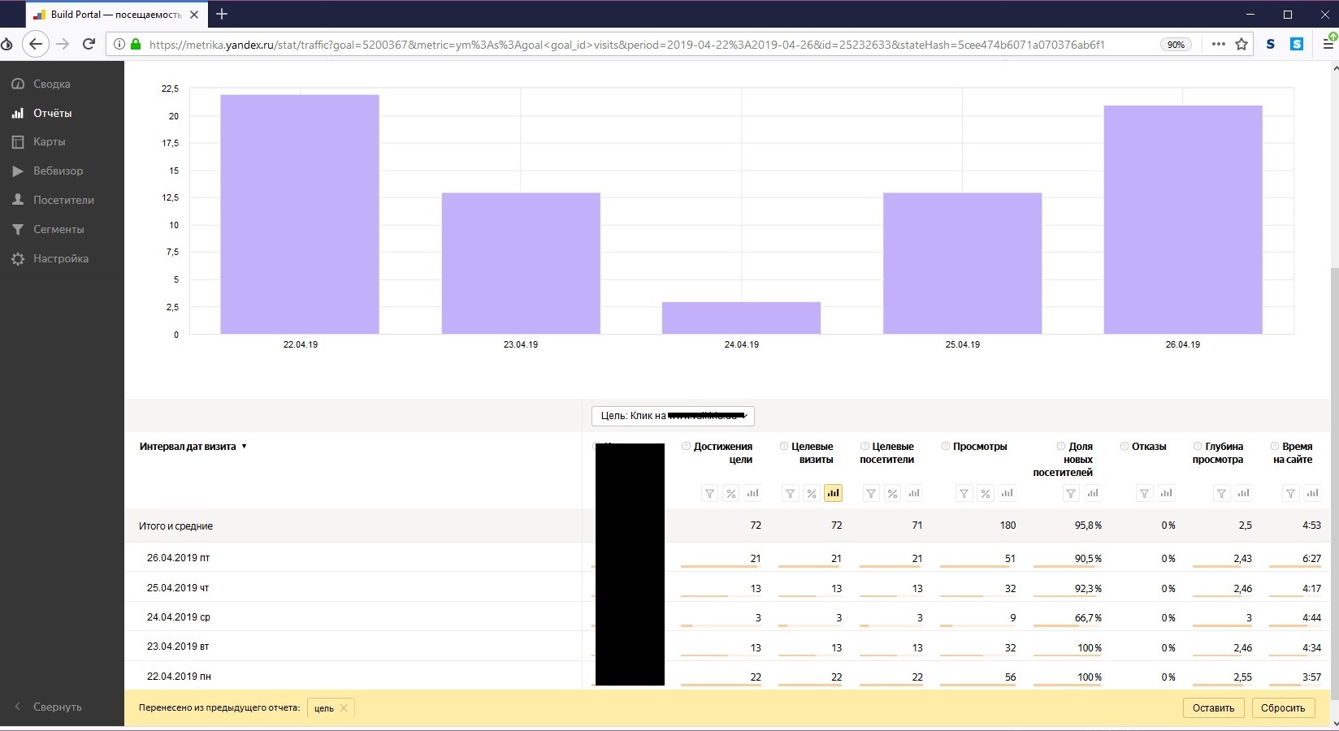Click chart icon under Доля новых посетителей
The image size is (1339, 731).
1093,493
